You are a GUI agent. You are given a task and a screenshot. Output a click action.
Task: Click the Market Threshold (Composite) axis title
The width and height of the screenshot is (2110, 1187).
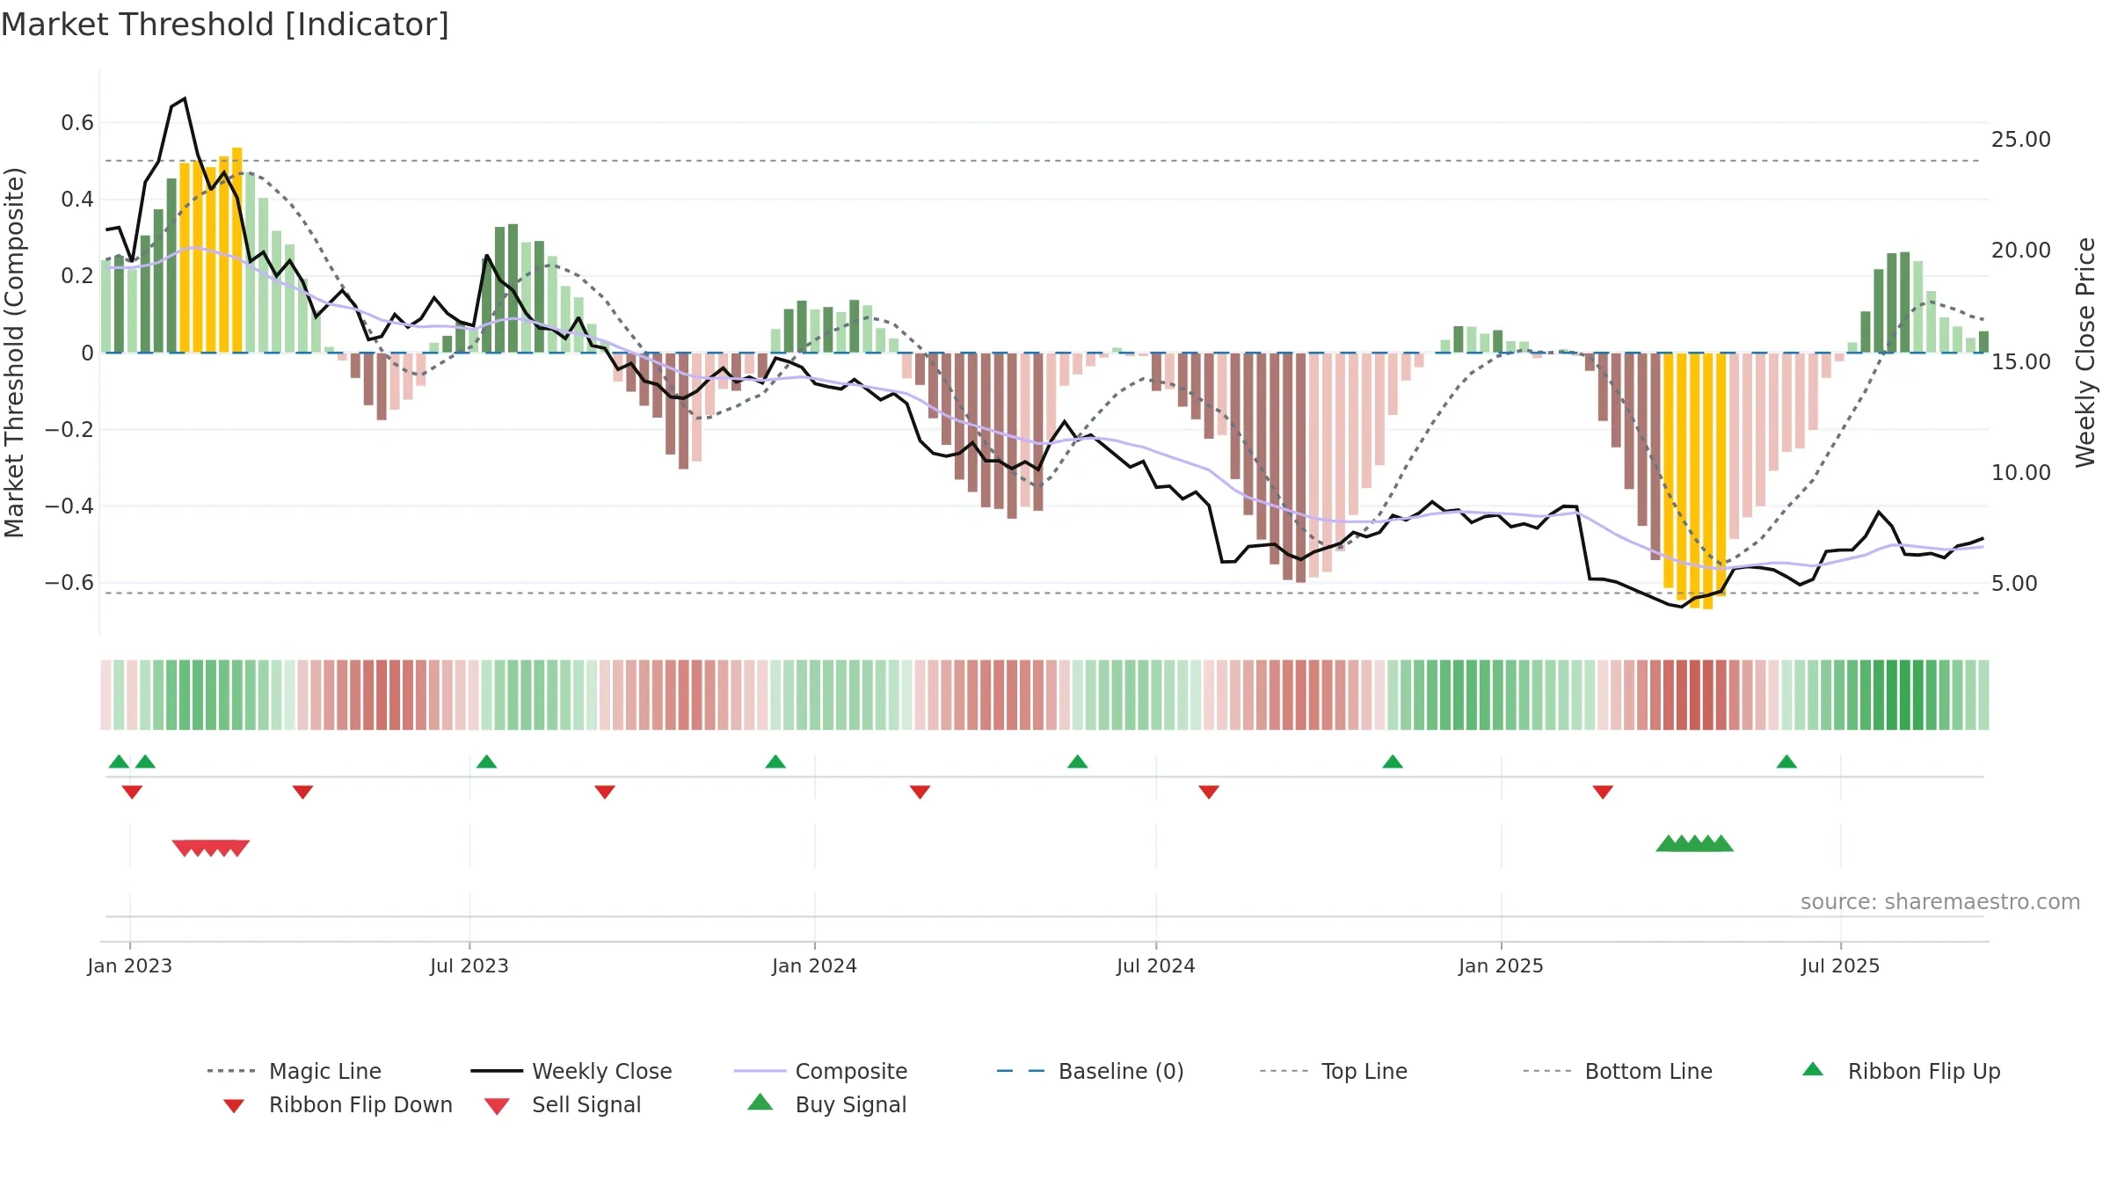pyautogui.click(x=14, y=353)
